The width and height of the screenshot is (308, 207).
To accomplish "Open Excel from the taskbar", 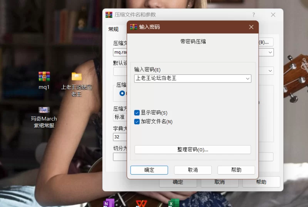I will (x=174, y=203).
